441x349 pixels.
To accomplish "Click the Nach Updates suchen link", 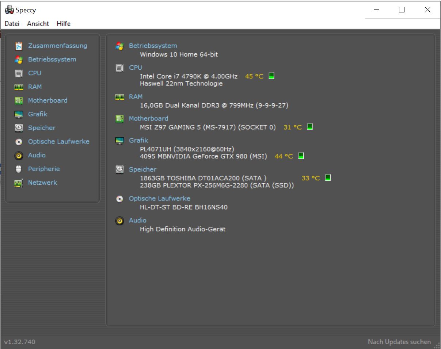I will click(399, 342).
